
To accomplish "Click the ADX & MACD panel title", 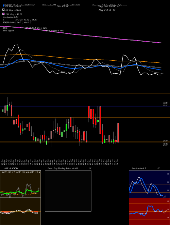I will coord(11,168).
